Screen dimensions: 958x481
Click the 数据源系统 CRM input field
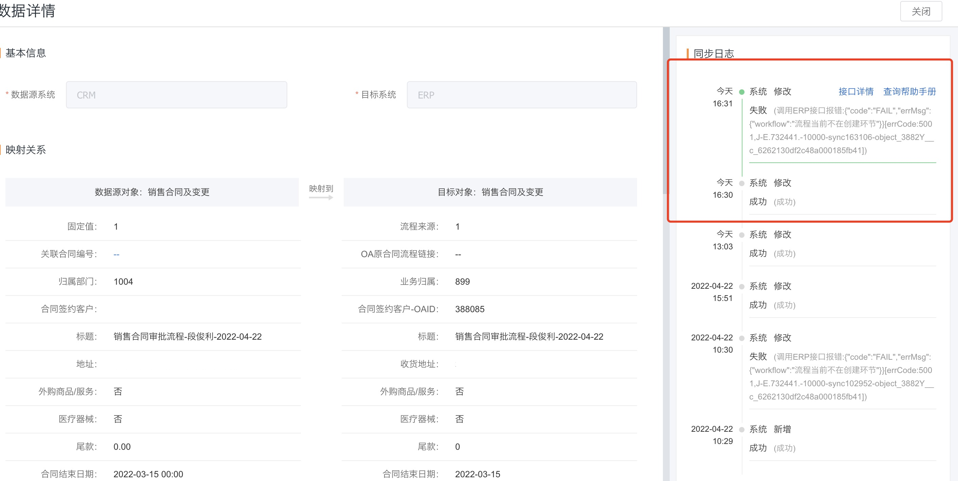pyautogui.click(x=176, y=95)
